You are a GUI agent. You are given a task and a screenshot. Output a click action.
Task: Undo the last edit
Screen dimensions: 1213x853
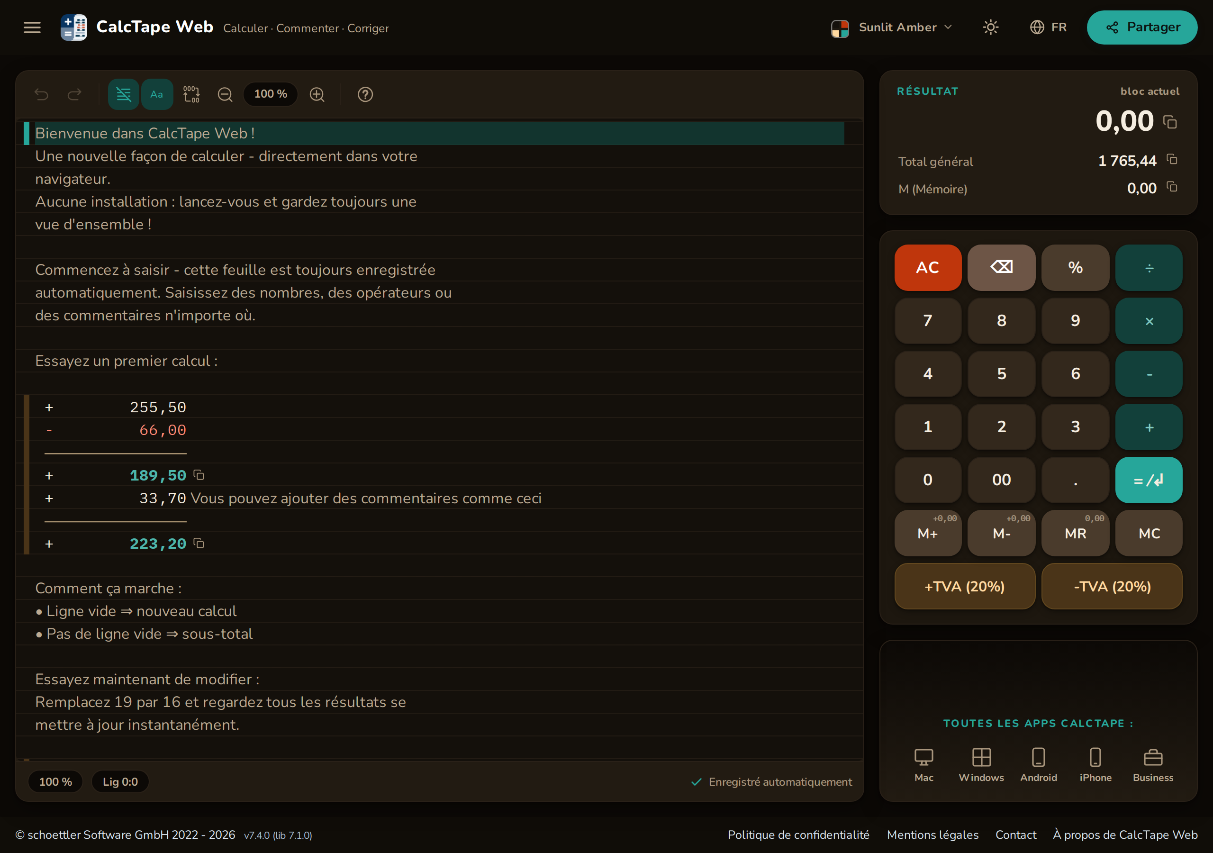point(42,94)
